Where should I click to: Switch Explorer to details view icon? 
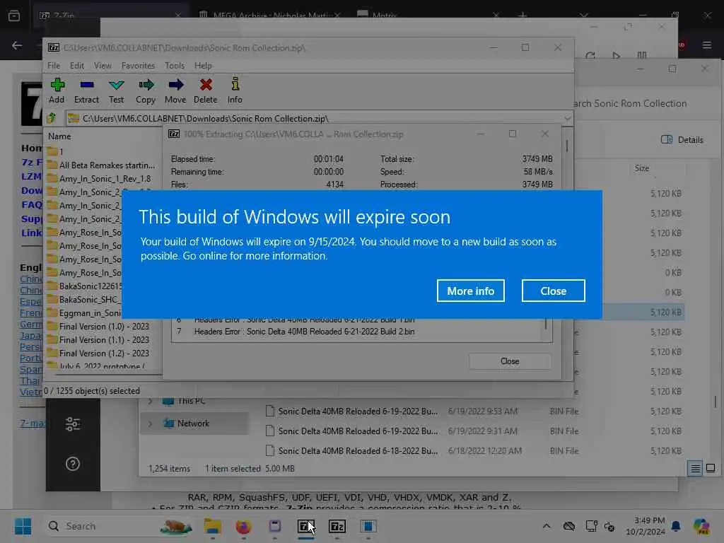[x=695, y=468]
